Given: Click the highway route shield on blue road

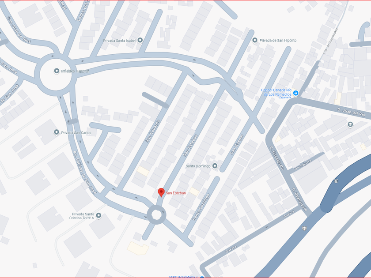Looking at the screenshot, I should click(x=304, y=229).
